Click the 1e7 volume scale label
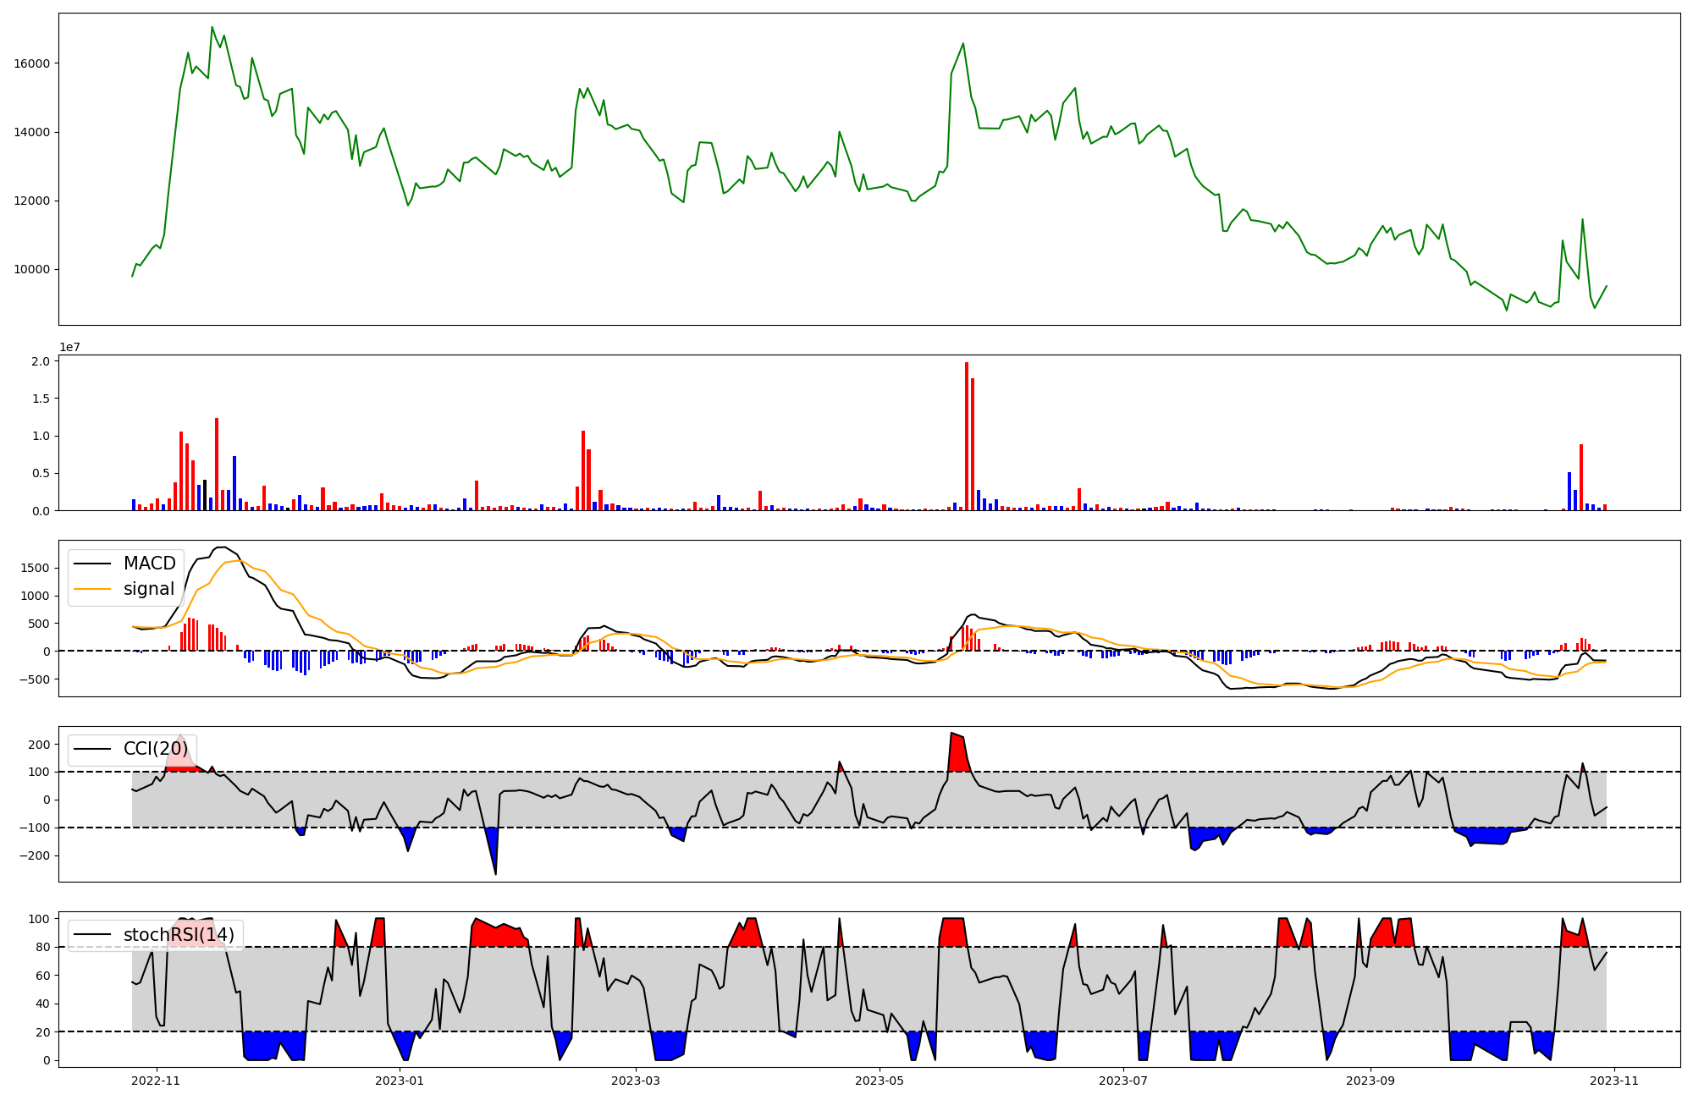The height and width of the screenshot is (1100, 1693). 69,347
